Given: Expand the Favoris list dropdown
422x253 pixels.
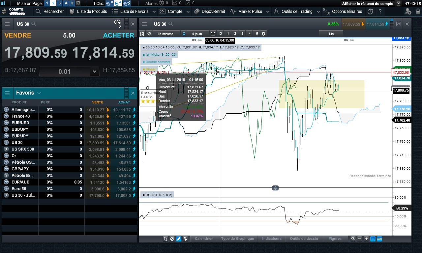Looking at the screenshot, I should point(39,93).
